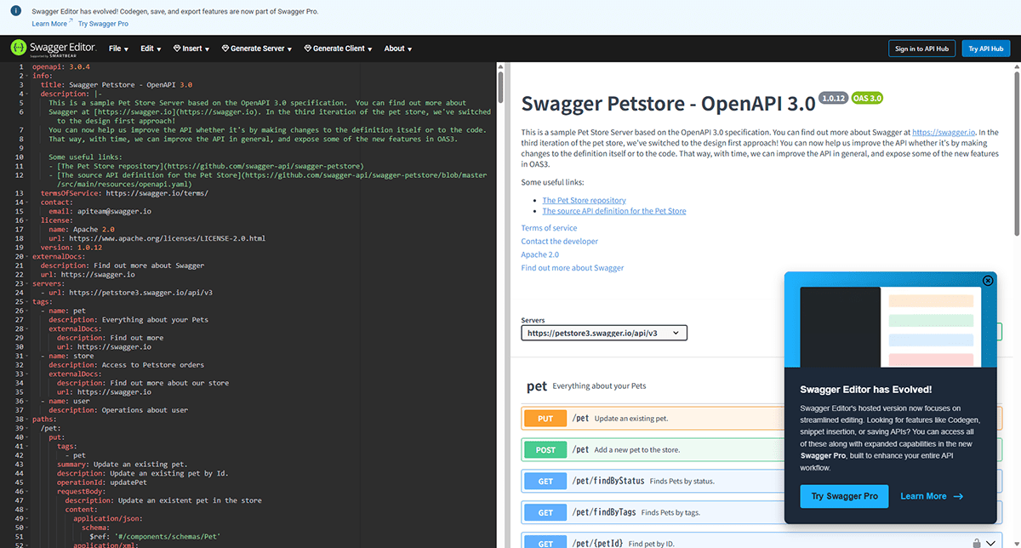The width and height of the screenshot is (1021, 548).
Task: Select the orange PUT badge for /pet
Action: pyautogui.click(x=545, y=418)
